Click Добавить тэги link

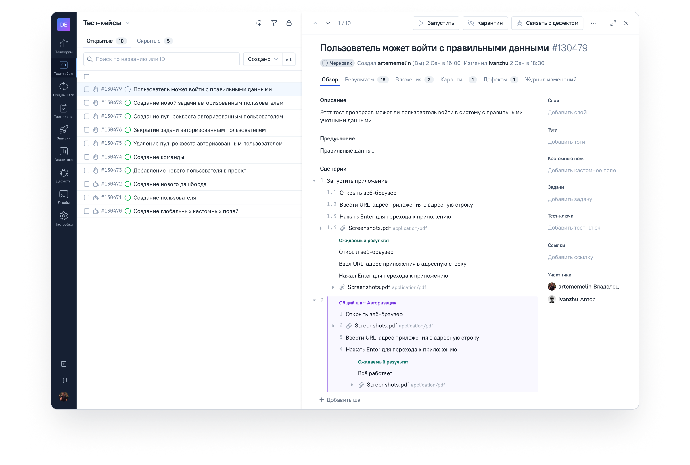(x=566, y=142)
